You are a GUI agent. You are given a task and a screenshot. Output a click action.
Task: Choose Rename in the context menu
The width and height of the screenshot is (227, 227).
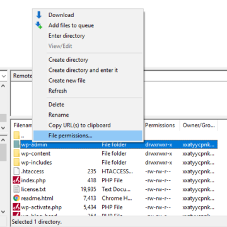[x=59, y=115]
